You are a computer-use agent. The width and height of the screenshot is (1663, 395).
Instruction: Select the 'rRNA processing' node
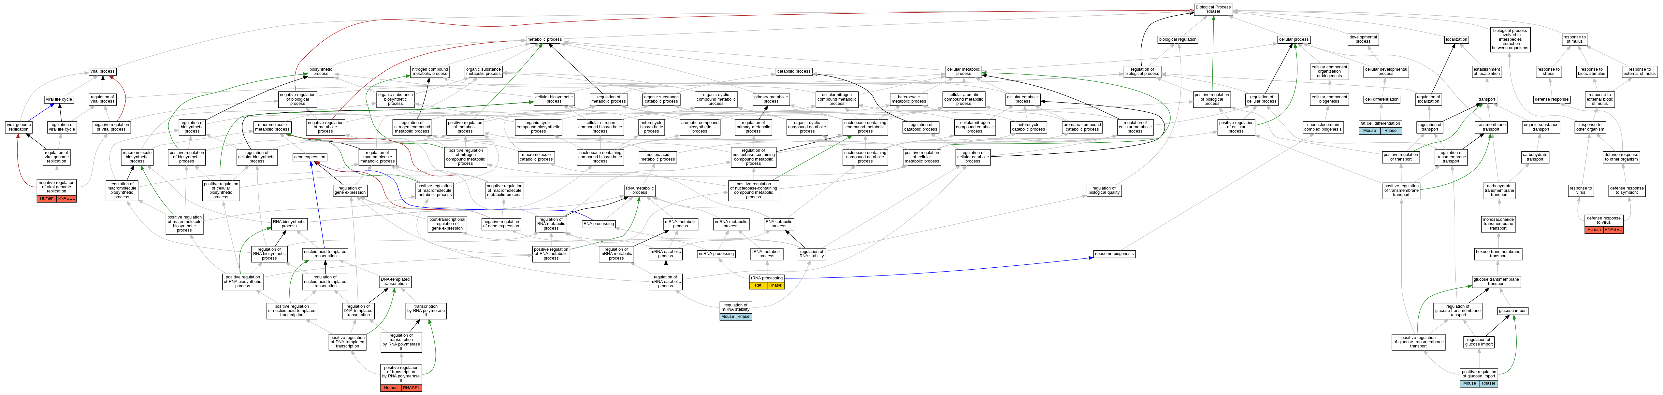pyautogui.click(x=767, y=278)
